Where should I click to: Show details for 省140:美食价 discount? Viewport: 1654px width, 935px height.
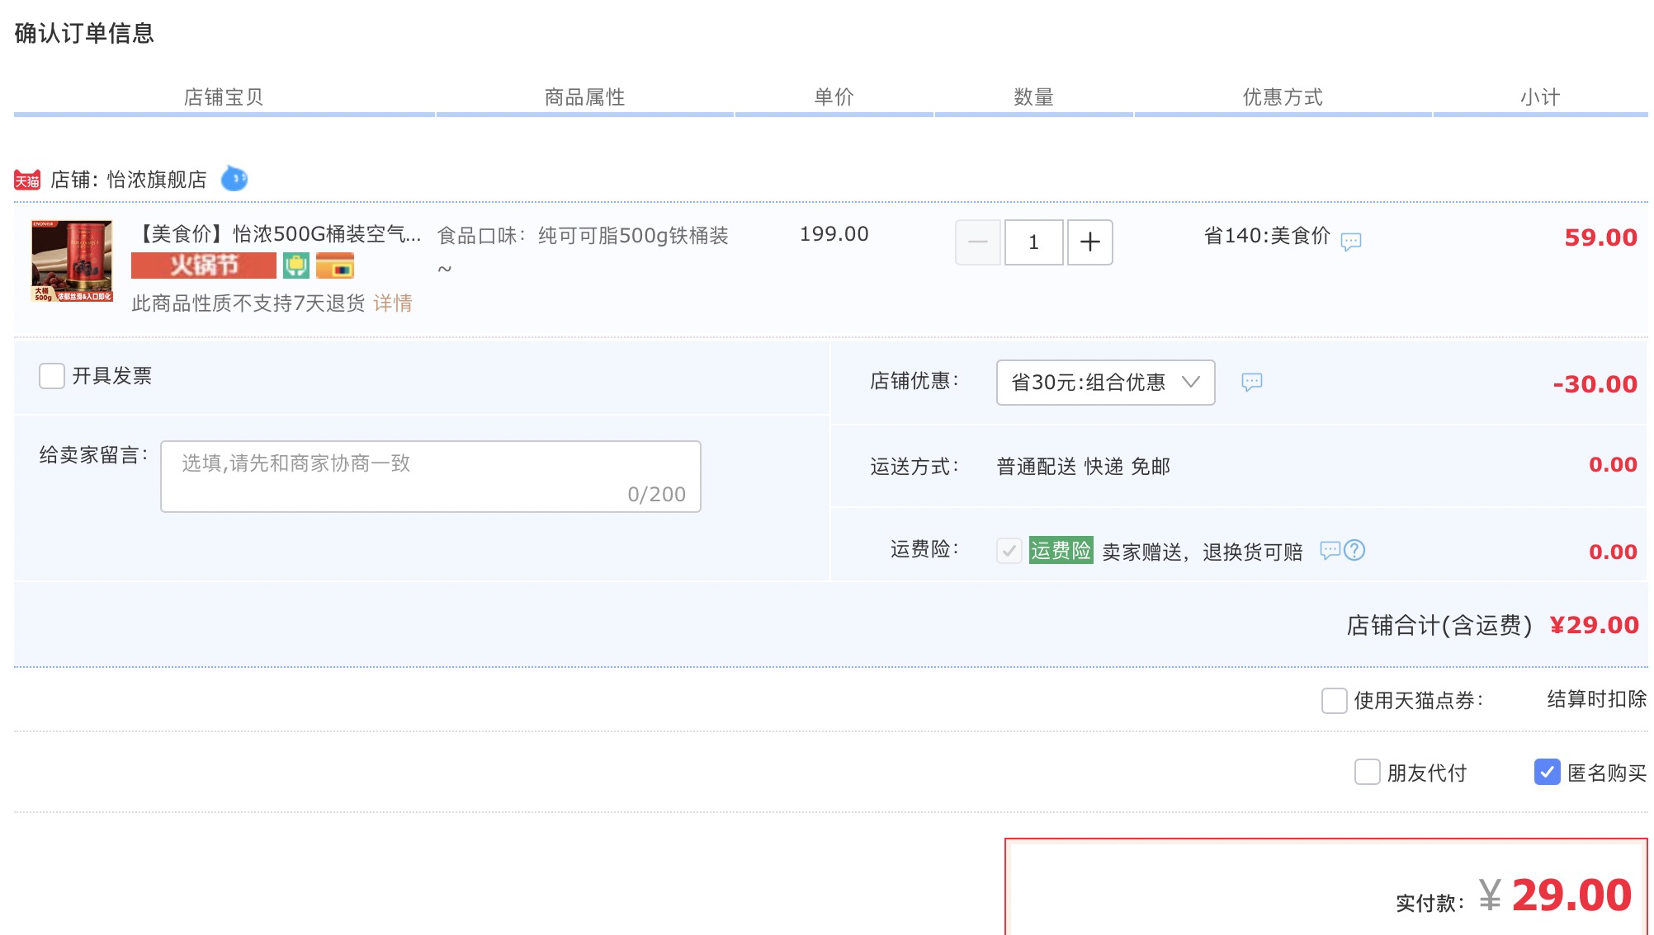click(1351, 241)
